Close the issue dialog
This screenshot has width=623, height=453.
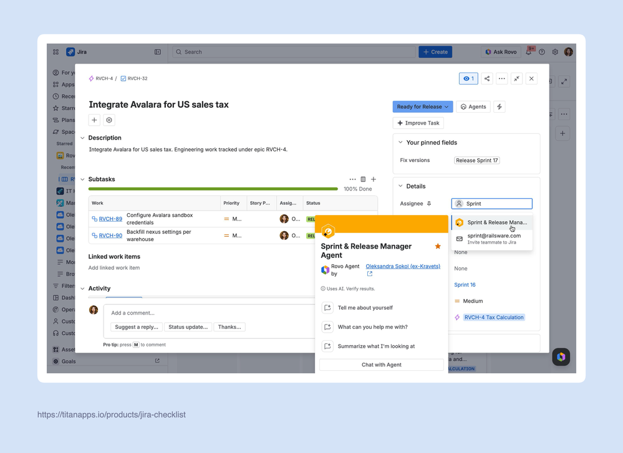[531, 79]
